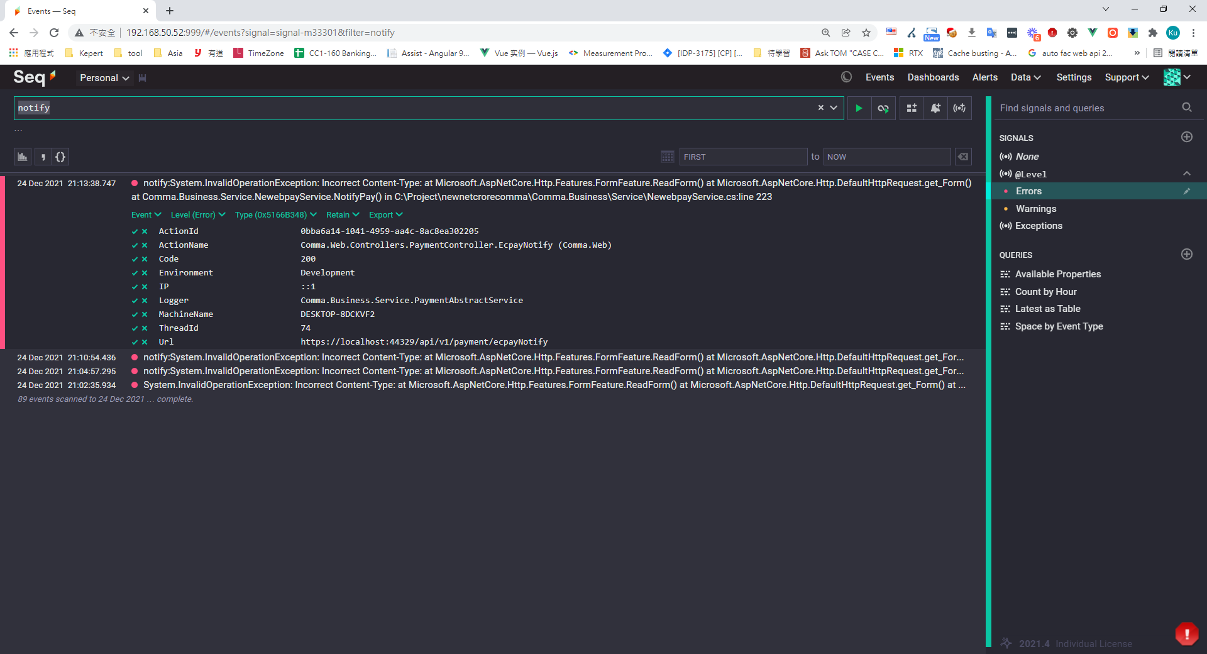The height and width of the screenshot is (654, 1207).
Task: Open the Personal workspace dropdown
Action: click(x=104, y=78)
